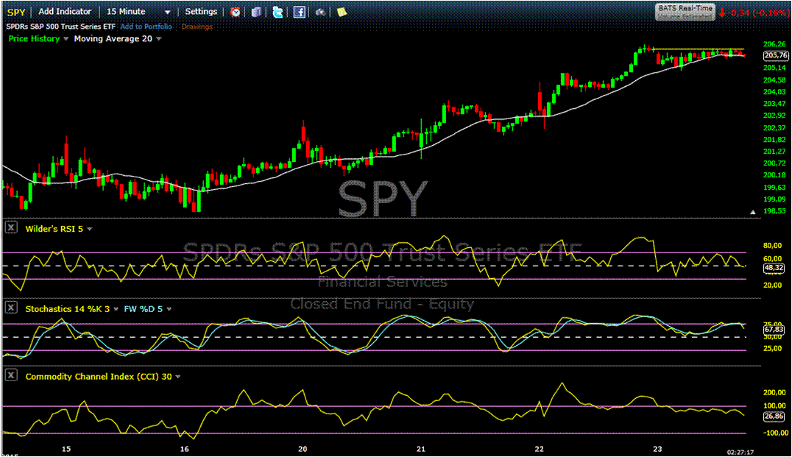792x457 pixels.
Task: Open the Commodity Channel Index (CCI) 30 dropdown
Action: 178,377
